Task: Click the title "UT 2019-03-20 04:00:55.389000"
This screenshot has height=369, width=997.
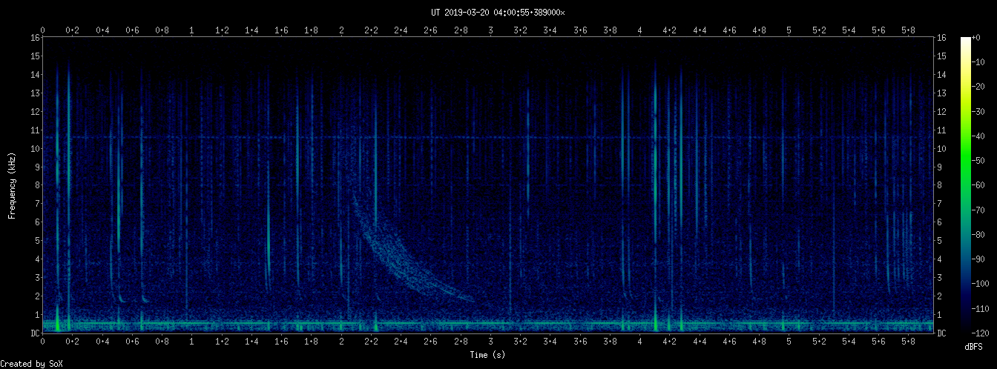Action: pyautogui.click(x=498, y=12)
